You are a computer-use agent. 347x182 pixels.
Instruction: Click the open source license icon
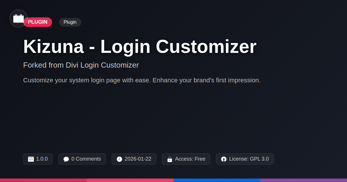(224, 159)
